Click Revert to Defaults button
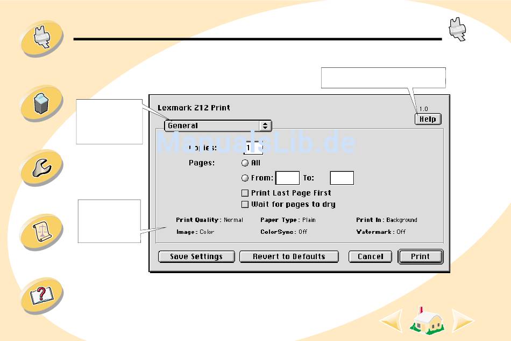511x341 pixels. click(x=289, y=256)
